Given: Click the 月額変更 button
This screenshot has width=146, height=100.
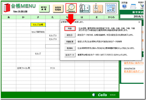Looking at the screenshot, I should (x=70, y=42).
